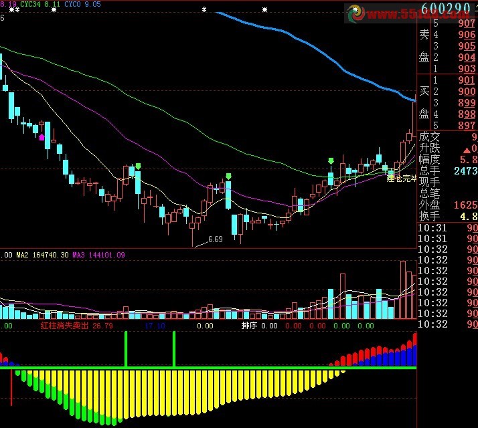Click the first tall green bar in bottom indicator
This screenshot has height=428, width=478.
[125, 348]
